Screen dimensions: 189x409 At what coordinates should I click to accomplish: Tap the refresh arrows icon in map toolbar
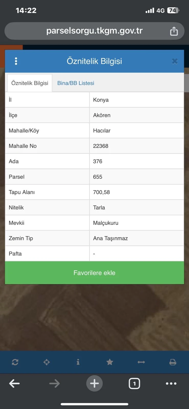15,362
